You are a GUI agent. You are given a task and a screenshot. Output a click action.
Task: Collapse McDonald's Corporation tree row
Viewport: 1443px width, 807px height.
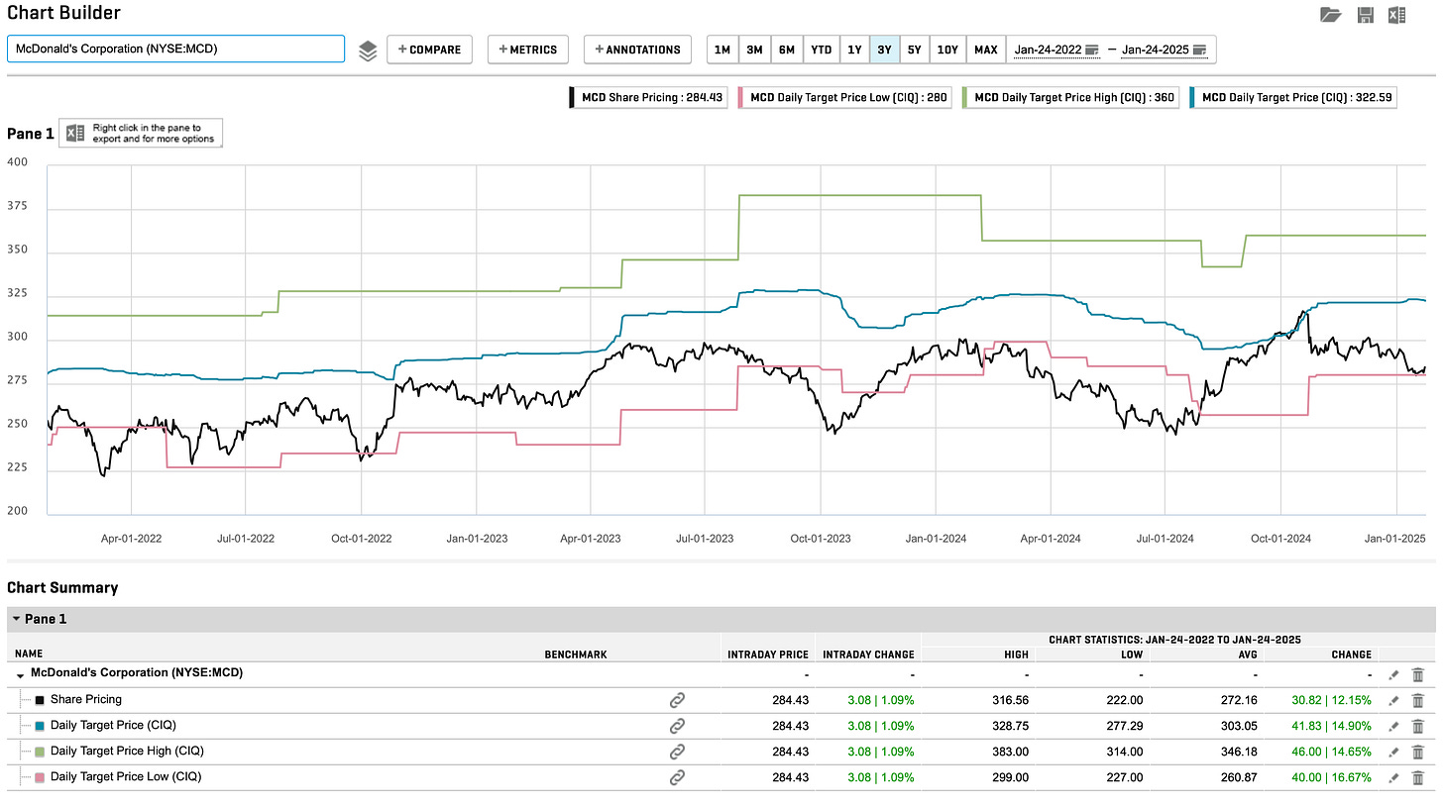click(22, 674)
